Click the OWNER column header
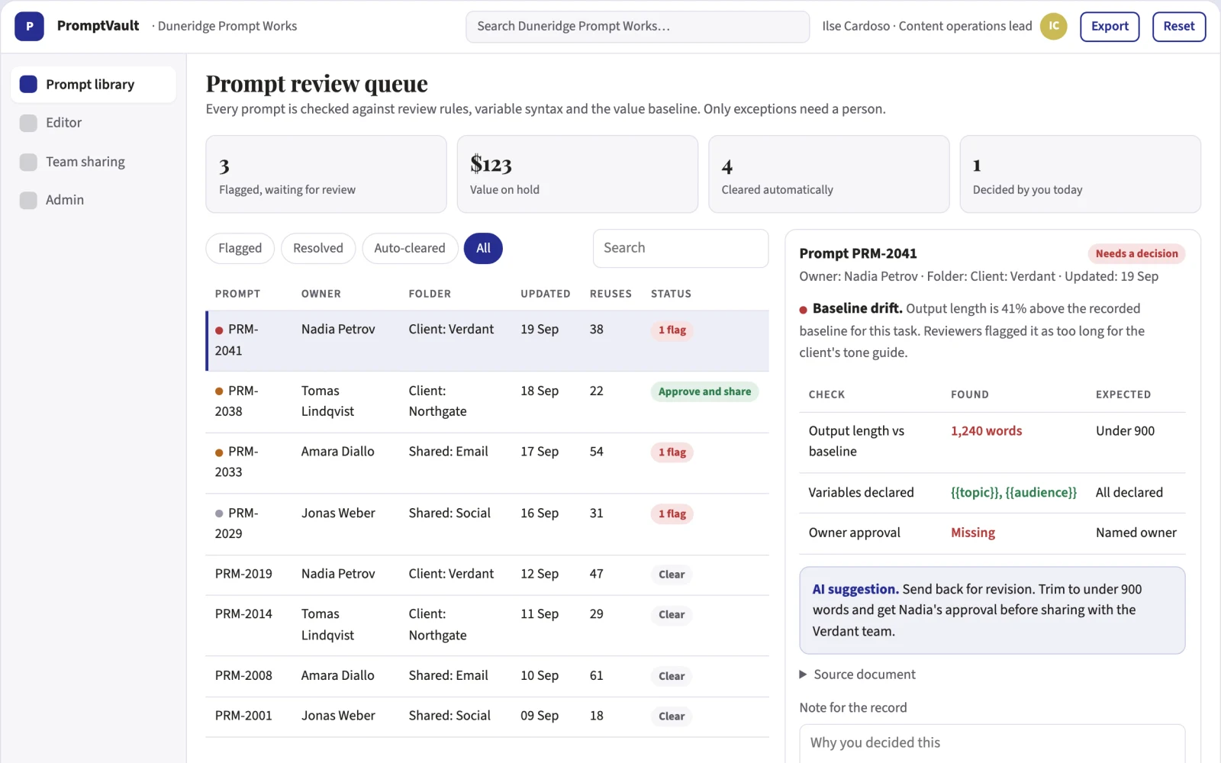The height and width of the screenshot is (763, 1221). (x=321, y=294)
